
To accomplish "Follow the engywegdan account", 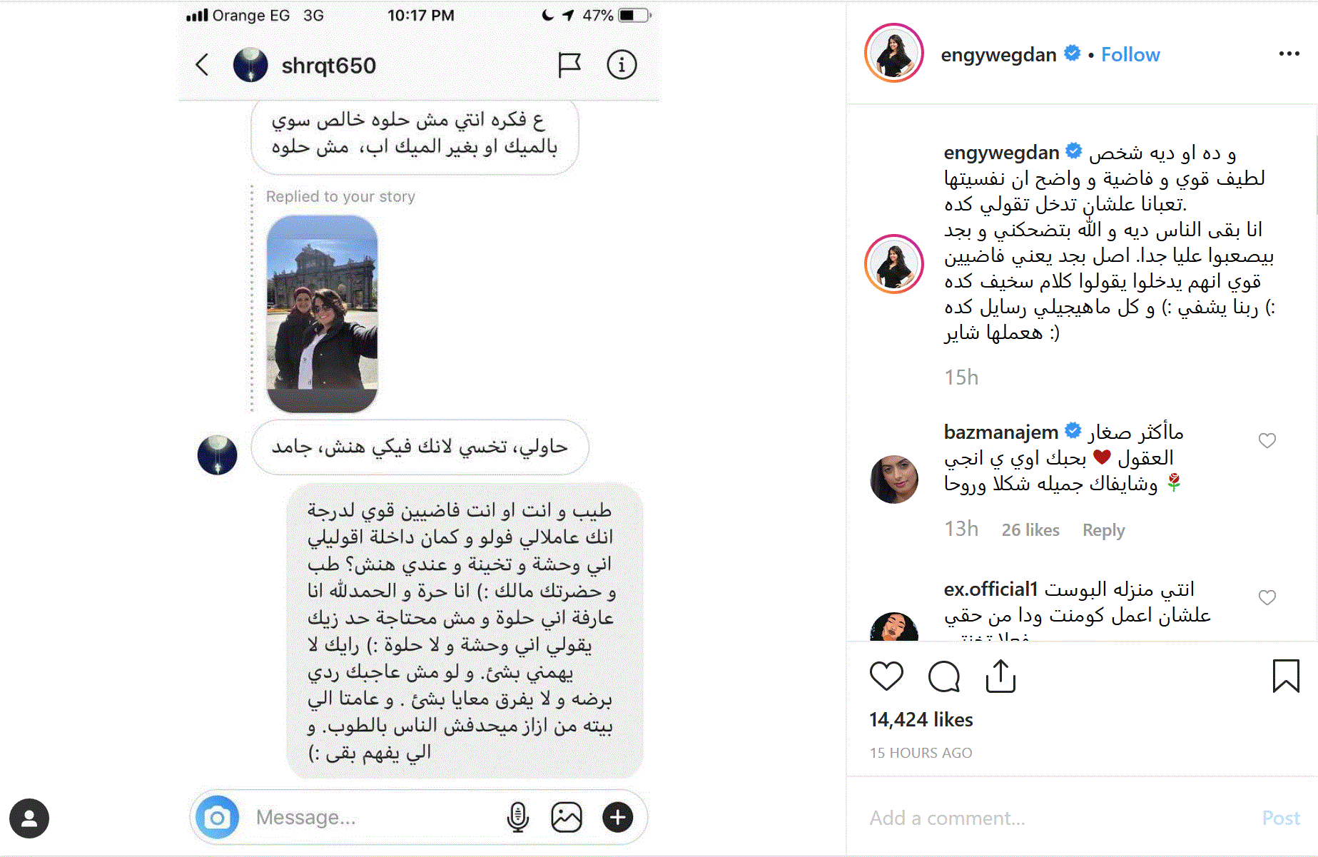I will click(x=1130, y=54).
